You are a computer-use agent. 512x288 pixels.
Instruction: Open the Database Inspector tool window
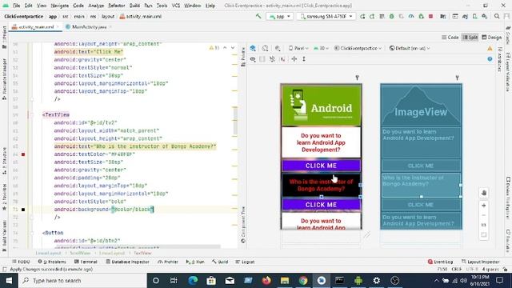click(128, 262)
